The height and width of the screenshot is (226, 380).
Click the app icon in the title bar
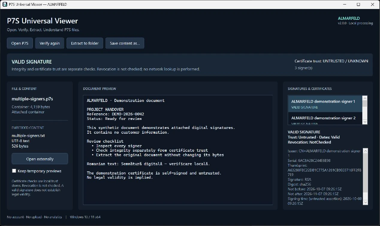click(5, 4)
